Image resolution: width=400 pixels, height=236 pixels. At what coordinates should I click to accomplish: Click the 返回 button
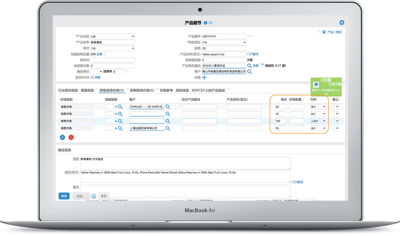(x=104, y=196)
